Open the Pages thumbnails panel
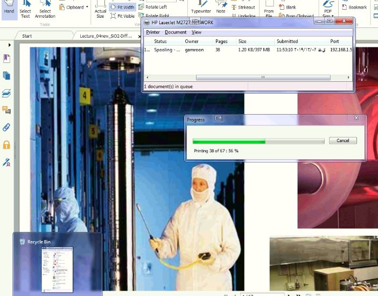378x296 pixels. (6, 75)
